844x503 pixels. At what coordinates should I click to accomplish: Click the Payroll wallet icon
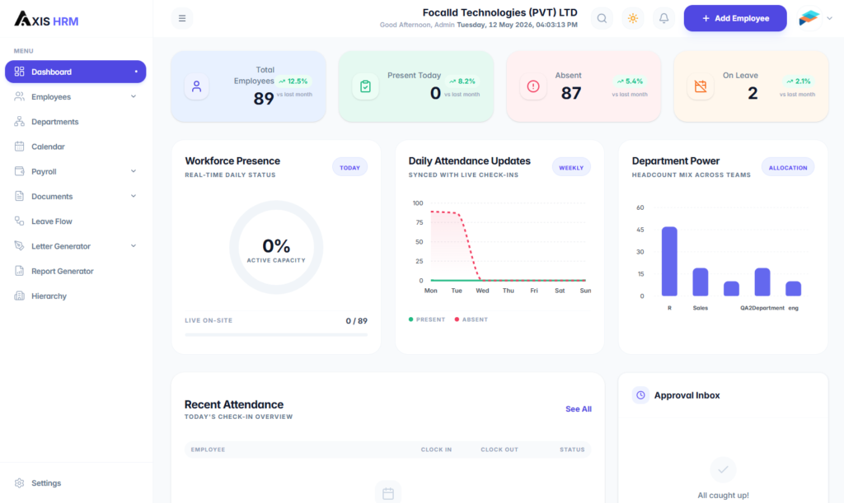tap(20, 171)
